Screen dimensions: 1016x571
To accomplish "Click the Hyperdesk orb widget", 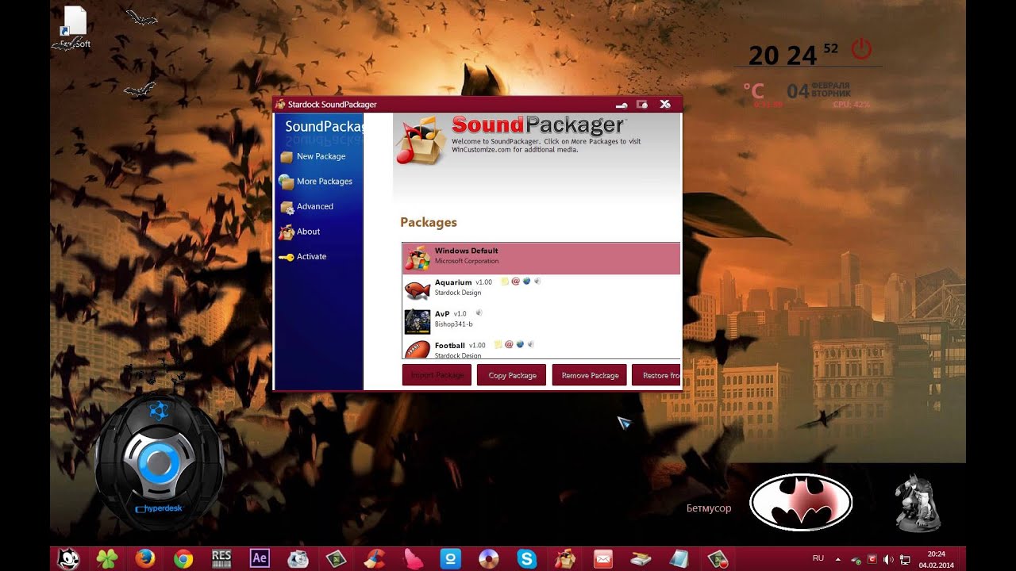I will (158, 462).
